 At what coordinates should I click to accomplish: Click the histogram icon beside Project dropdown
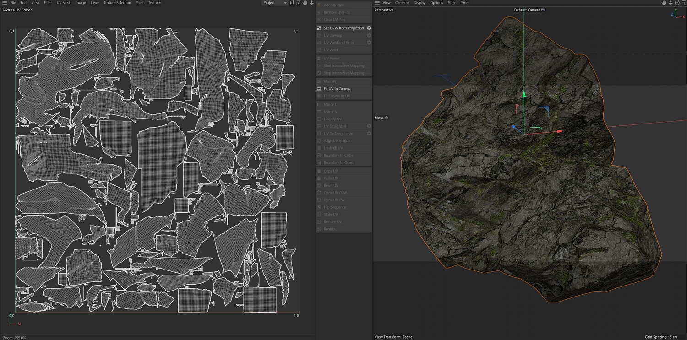pos(293,3)
